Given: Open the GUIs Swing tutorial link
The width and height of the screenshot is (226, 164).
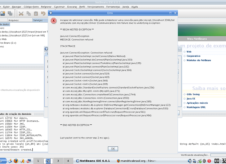Looking at the screenshot, I should (193, 94).
